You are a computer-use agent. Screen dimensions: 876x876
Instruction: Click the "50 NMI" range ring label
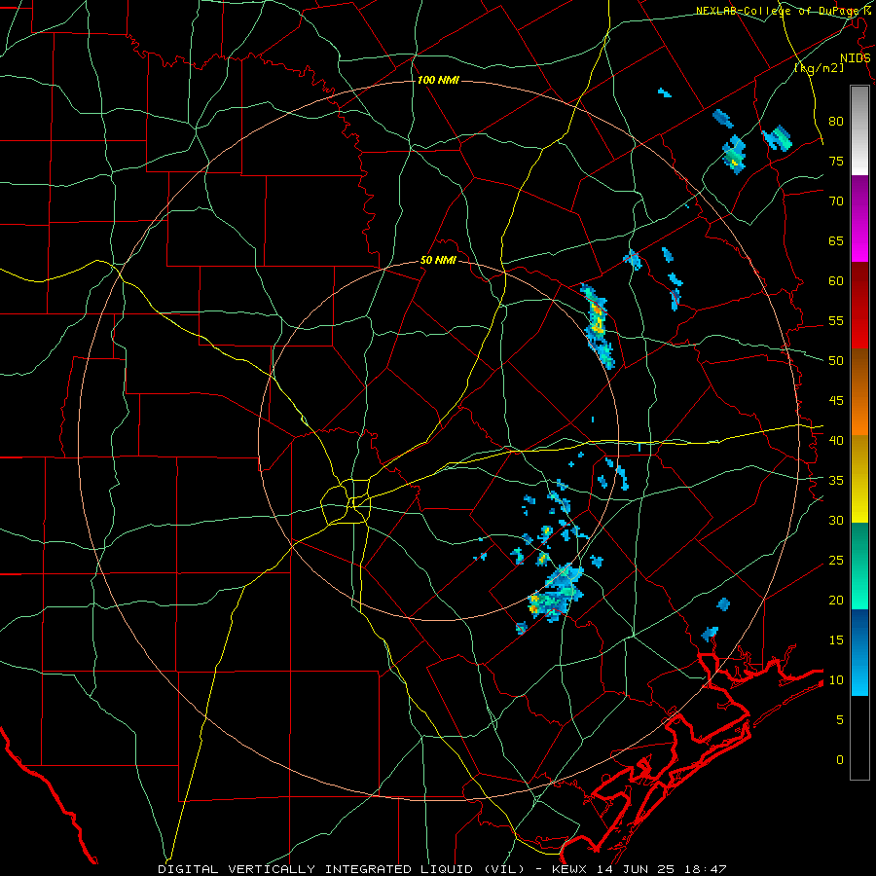[x=438, y=260]
